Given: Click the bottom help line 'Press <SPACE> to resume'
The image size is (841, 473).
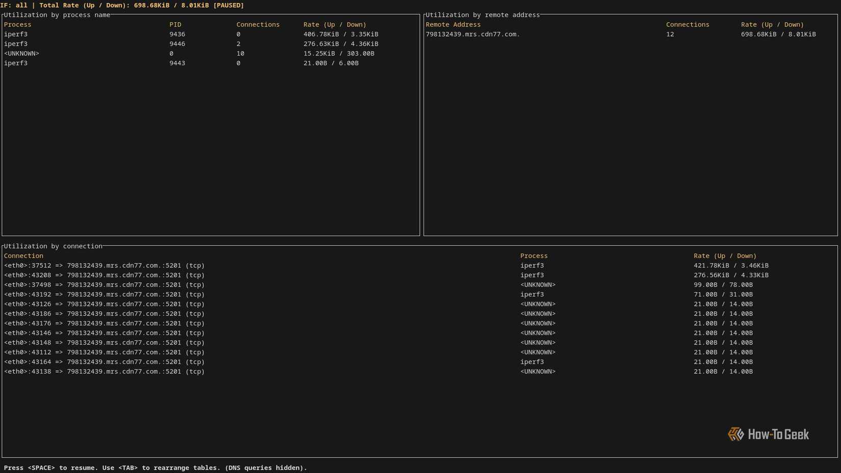Looking at the screenshot, I should pos(155,468).
